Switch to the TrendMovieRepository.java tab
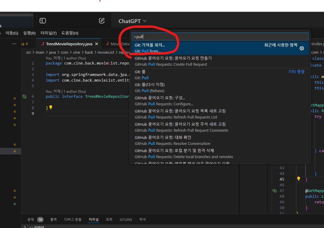This screenshot has width=324, height=228. [69, 44]
